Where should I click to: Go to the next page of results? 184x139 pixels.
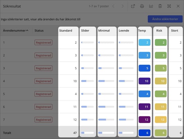coord(122,6)
